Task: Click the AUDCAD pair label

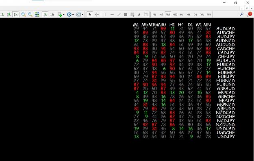Action: click(x=226, y=29)
